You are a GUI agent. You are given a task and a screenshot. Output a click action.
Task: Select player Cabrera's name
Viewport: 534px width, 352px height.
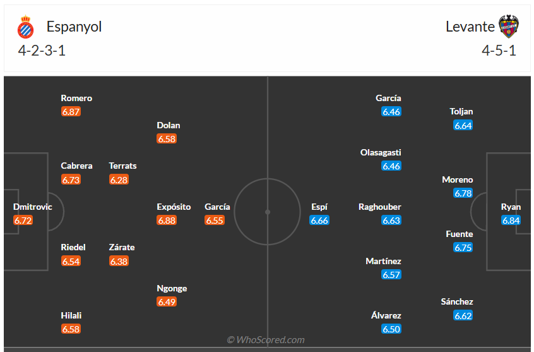pos(76,166)
